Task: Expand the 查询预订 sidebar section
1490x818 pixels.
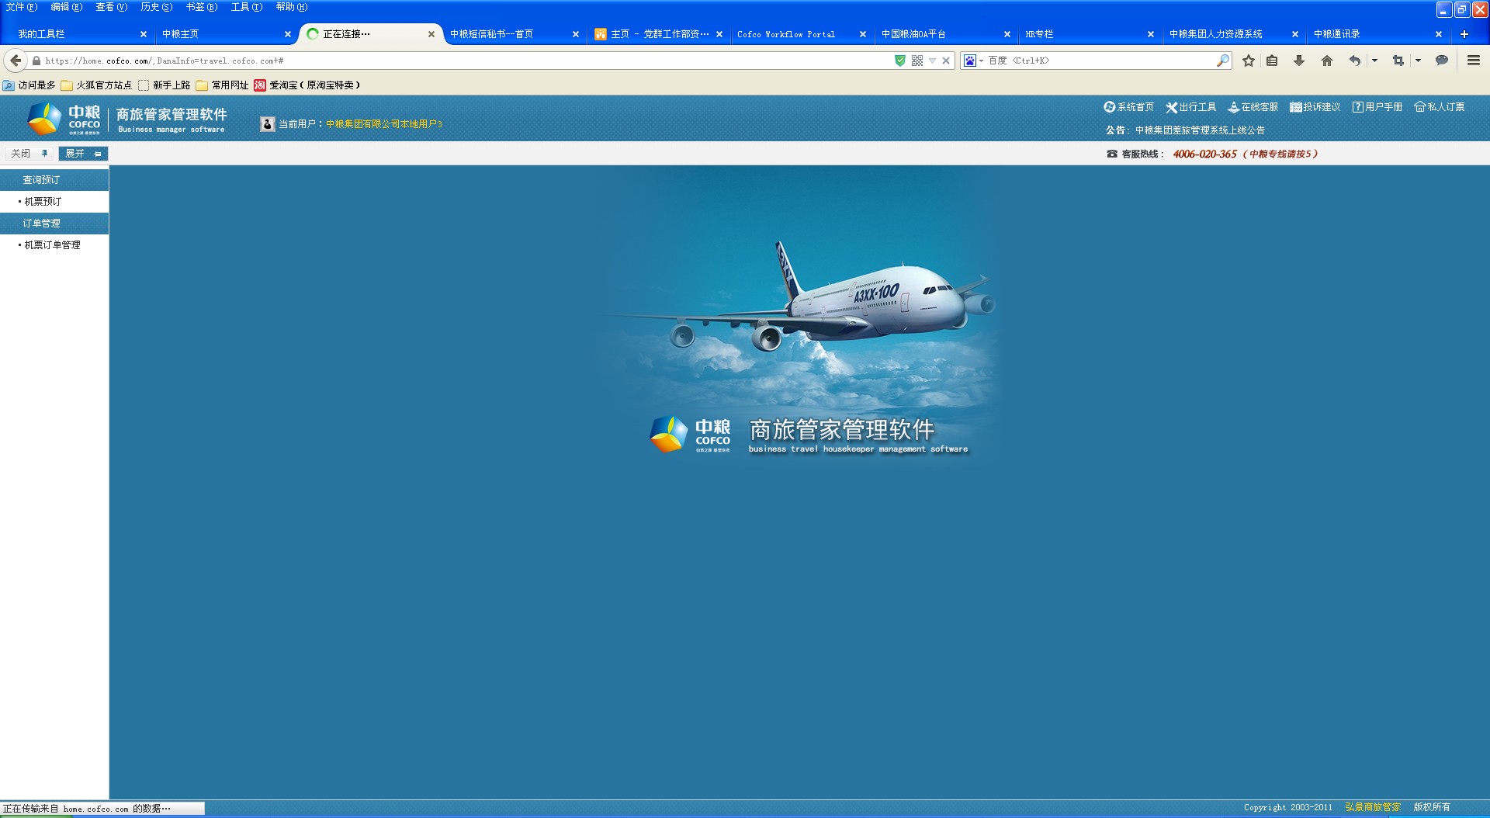Action: coord(54,180)
